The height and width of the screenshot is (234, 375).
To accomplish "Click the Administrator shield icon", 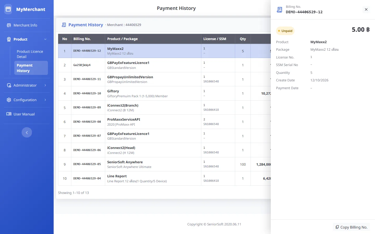I will 9,85.
